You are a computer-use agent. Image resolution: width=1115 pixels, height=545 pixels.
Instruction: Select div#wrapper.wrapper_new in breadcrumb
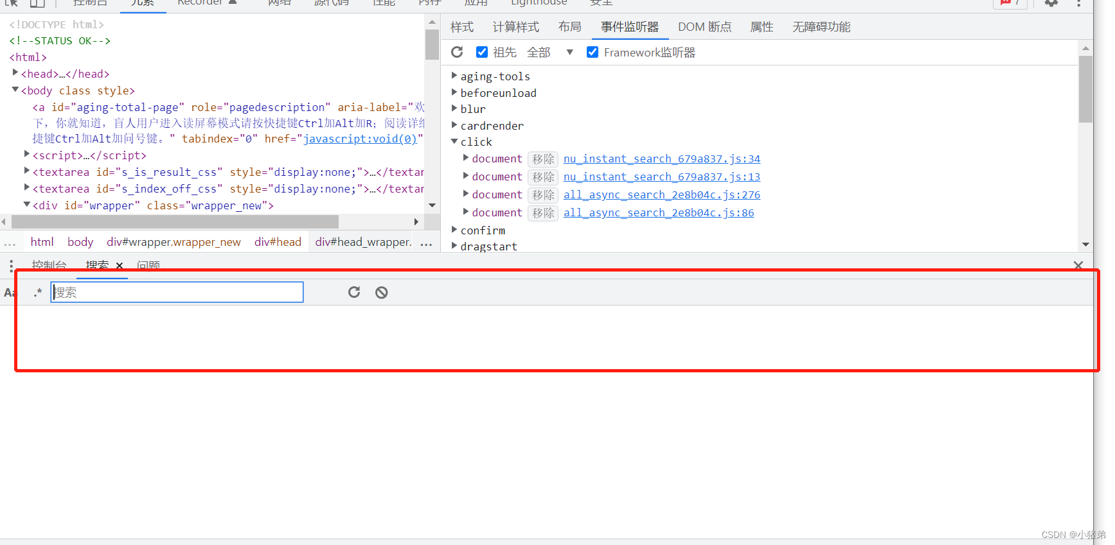point(174,242)
